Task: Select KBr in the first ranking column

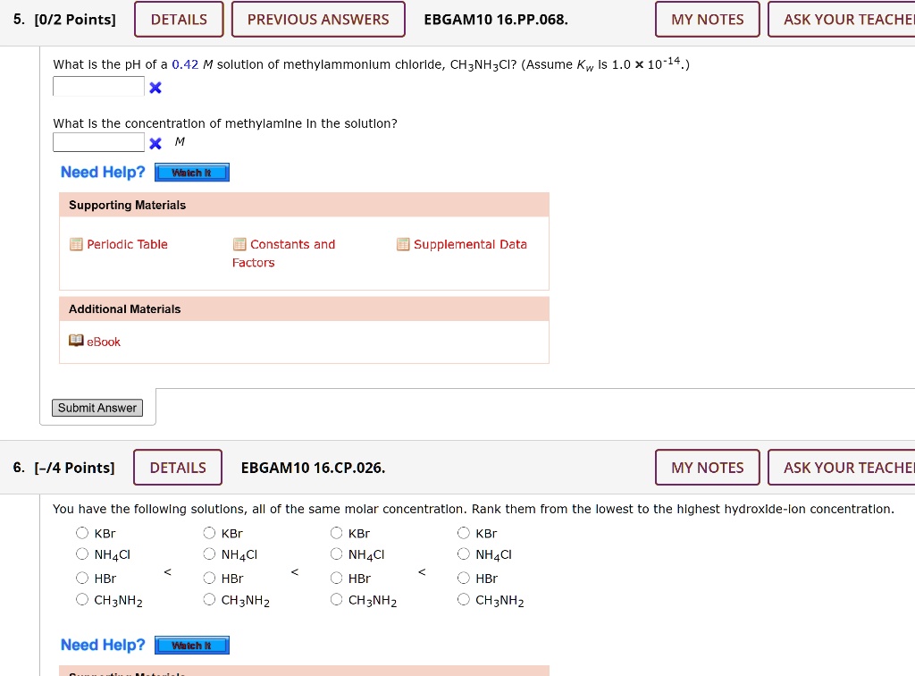Action: click(82, 534)
